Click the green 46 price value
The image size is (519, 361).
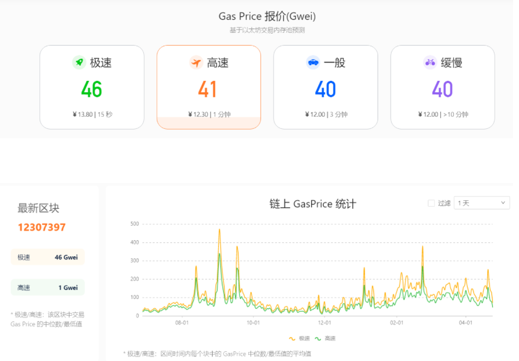(x=92, y=89)
